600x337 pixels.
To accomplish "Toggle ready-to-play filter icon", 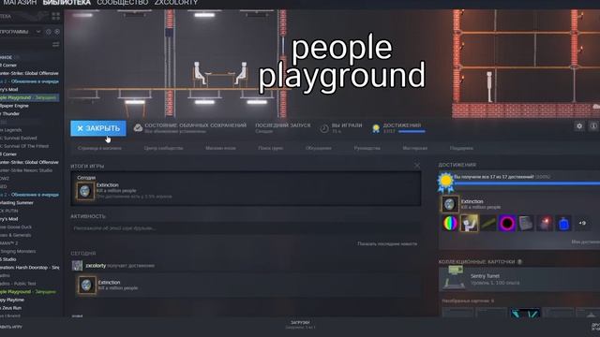I will [x=57, y=32].
